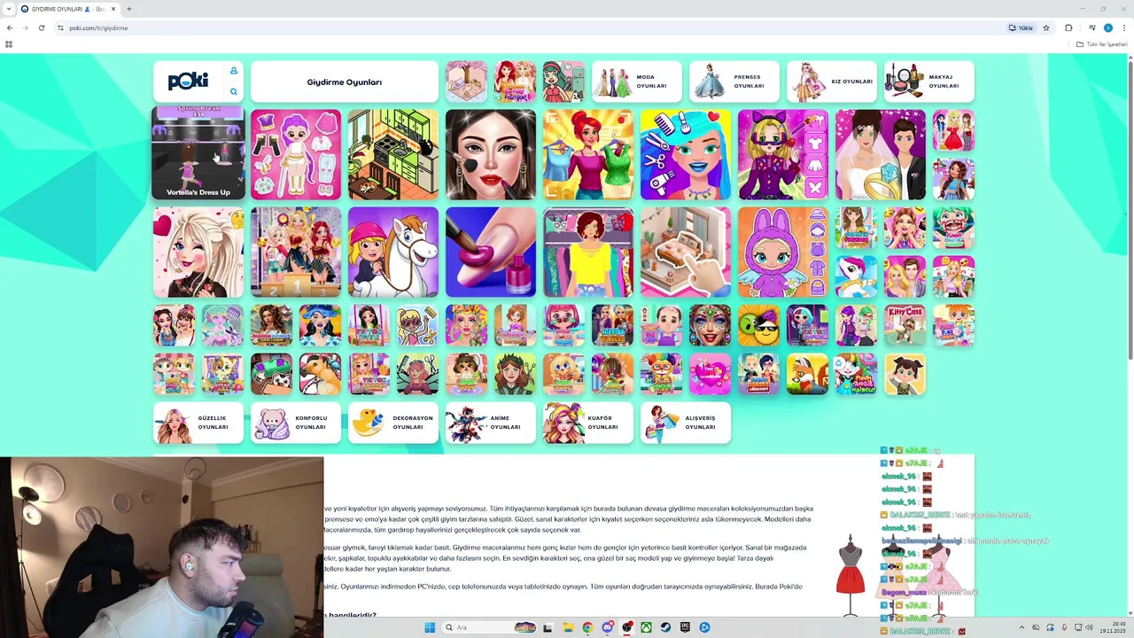This screenshot has height=638, width=1134.
Task: Open the girl with white horse game
Action: click(393, 253)
